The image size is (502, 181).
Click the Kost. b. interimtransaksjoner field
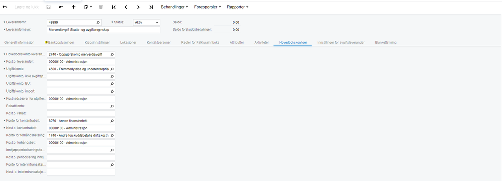[x=81, y=172]
